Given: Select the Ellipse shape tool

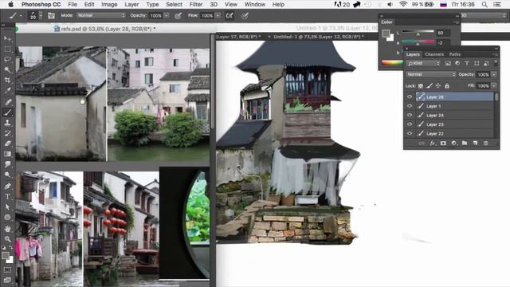Looking at the screenshot, I should point(7,217).
